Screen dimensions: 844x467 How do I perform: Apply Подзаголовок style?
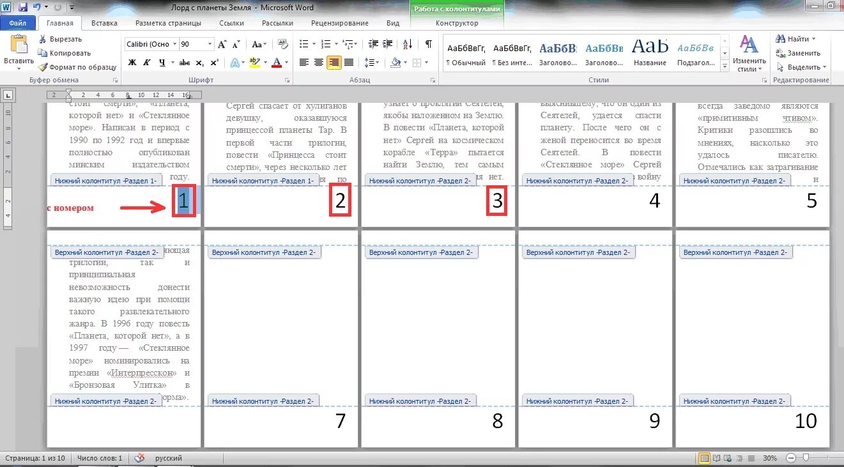click(696, 53)
